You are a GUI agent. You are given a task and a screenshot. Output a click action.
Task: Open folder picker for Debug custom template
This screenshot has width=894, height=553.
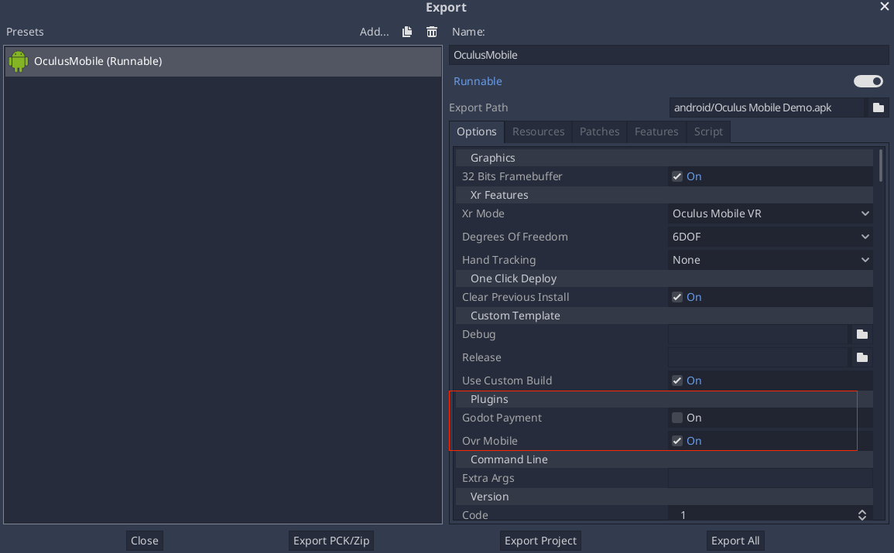[862, 334]
